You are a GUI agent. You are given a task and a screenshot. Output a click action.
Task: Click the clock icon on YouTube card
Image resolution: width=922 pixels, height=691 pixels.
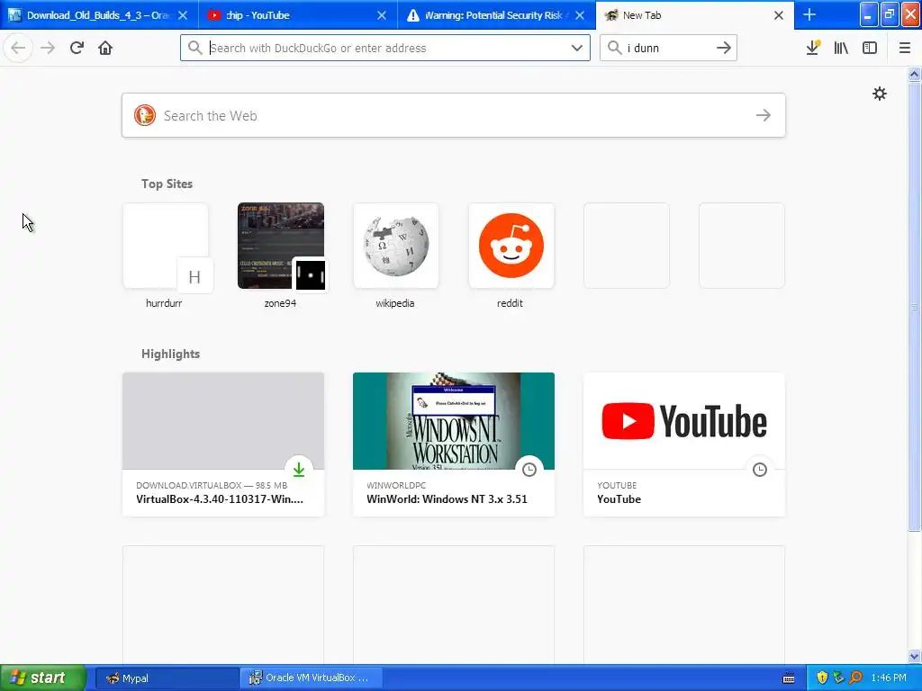pyautogui.click(x=760, y=469)
